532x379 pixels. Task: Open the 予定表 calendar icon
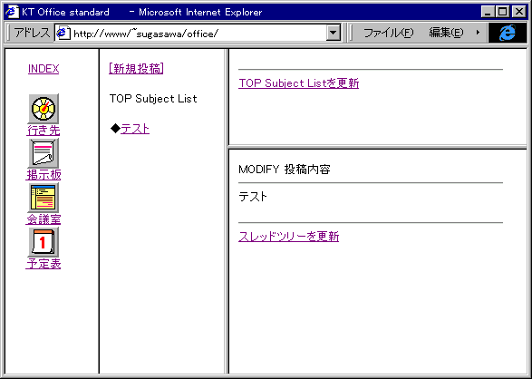tap(44, 242)
